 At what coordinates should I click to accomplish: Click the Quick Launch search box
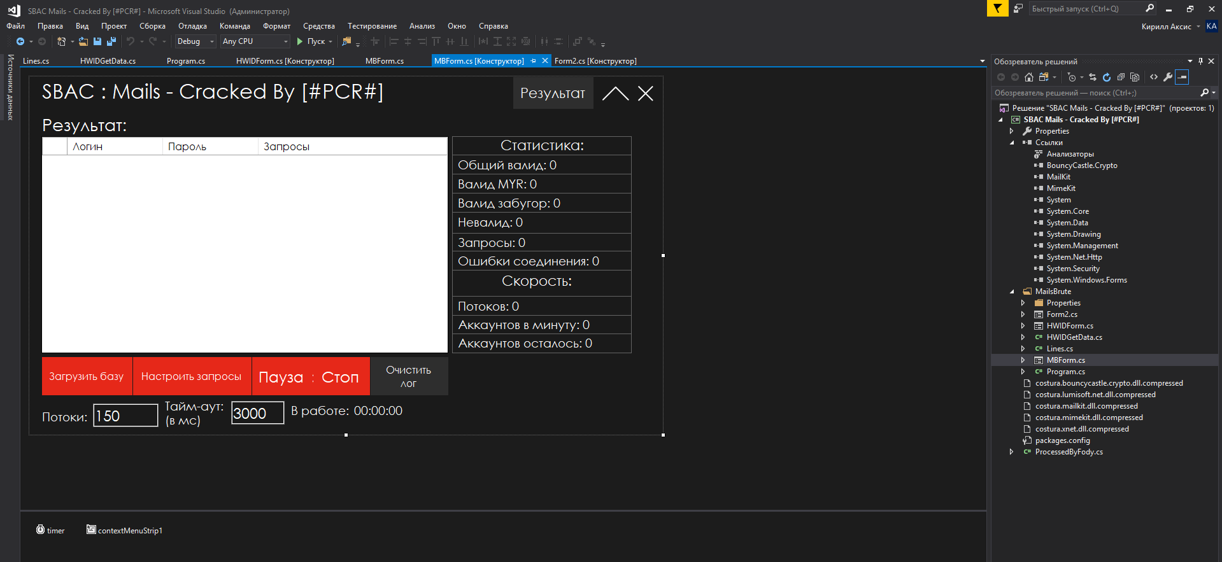point(1093,8)
